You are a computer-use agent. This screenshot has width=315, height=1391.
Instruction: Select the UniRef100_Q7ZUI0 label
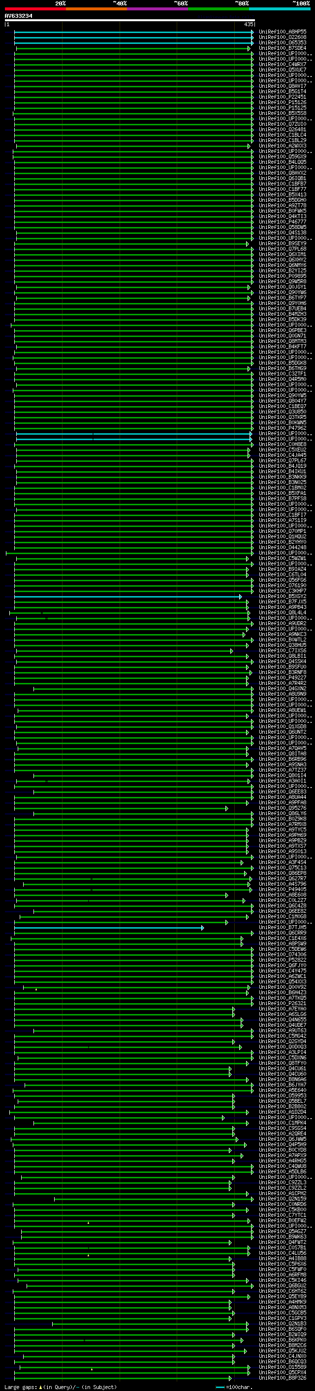click(282, 124)
